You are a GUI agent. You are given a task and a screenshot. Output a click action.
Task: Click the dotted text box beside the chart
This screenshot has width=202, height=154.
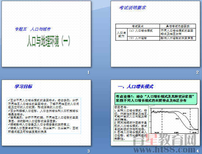pyautogui.click(x=131, y=123)
